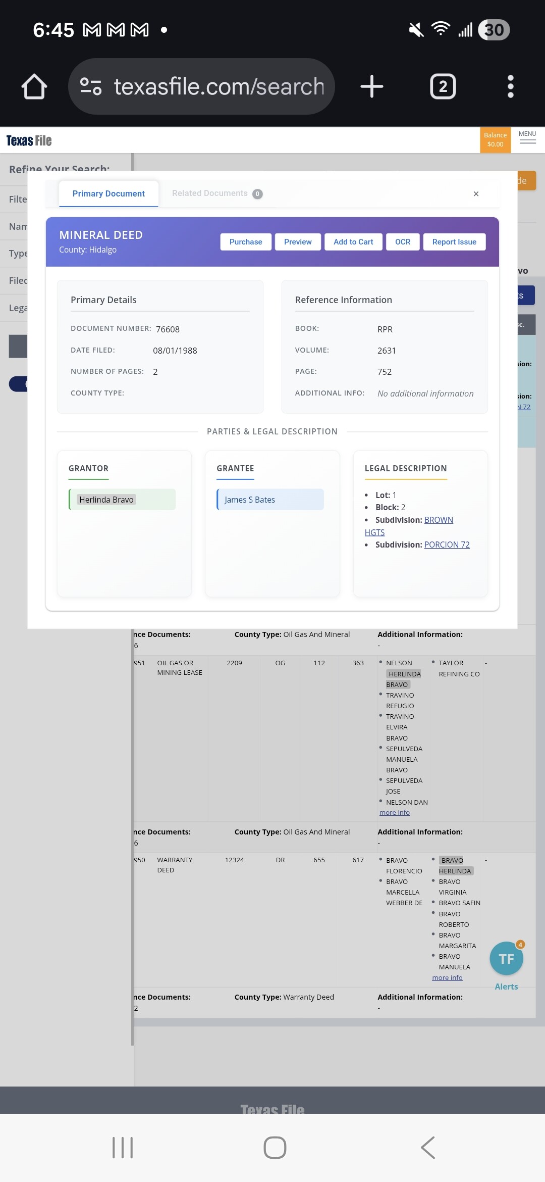Report an issue with this document

(x=454, y=242)
